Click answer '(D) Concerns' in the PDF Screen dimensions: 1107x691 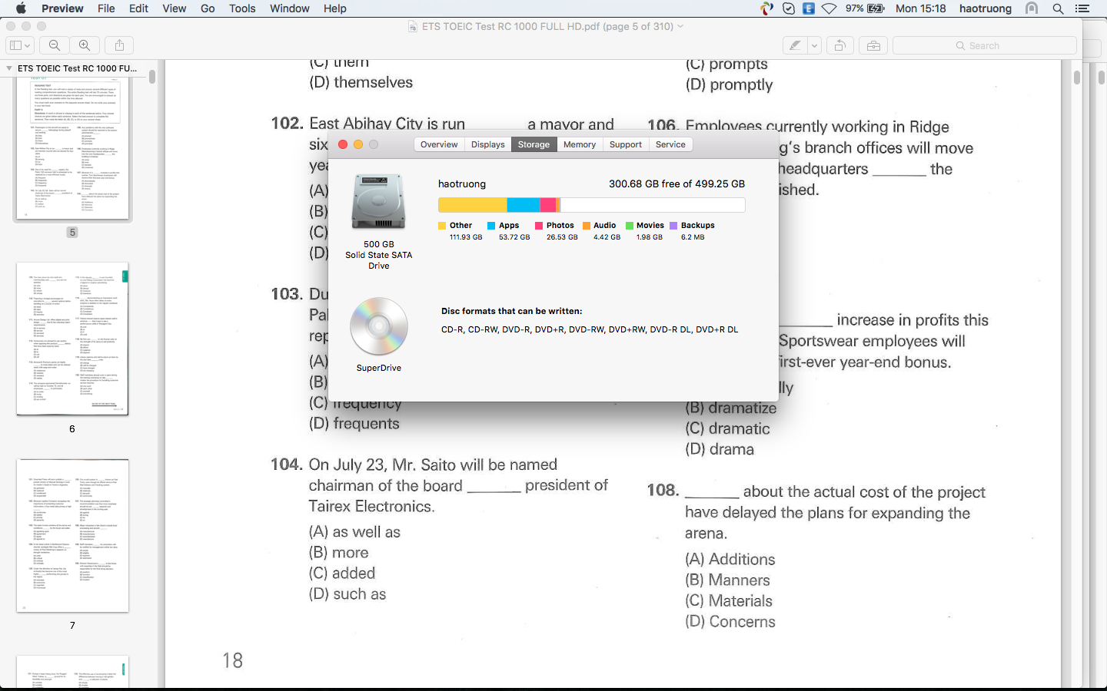click(x=730, y=622)
